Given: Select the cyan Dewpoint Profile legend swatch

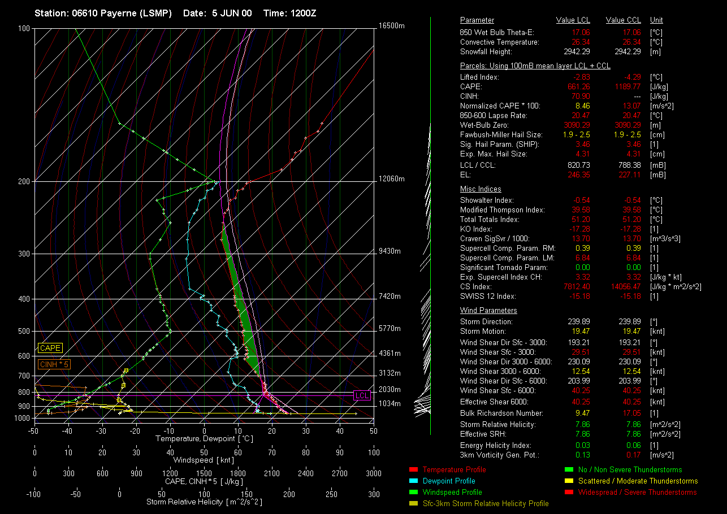Looking at the screenshot, I should click(x=413, y=481).
